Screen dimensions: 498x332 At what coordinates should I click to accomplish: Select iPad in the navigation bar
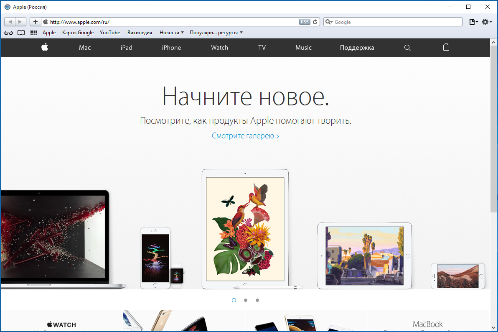click(127, 48)
